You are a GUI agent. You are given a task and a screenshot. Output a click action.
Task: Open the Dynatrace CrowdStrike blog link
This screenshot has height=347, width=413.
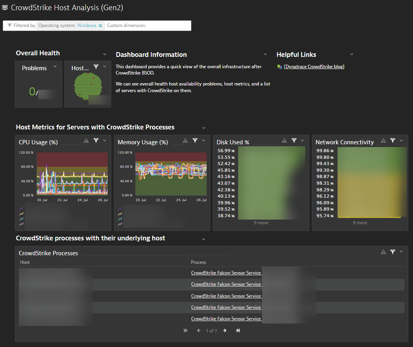(x=314, y=66)
